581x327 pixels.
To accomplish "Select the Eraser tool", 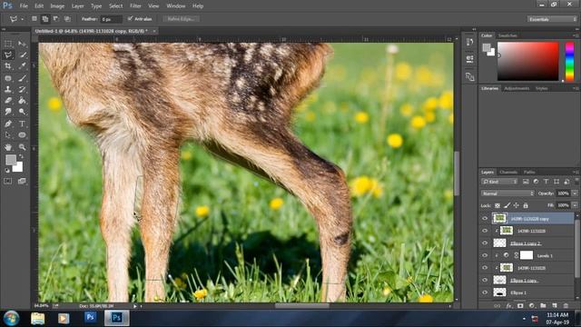I will click(x=8, y=101).
